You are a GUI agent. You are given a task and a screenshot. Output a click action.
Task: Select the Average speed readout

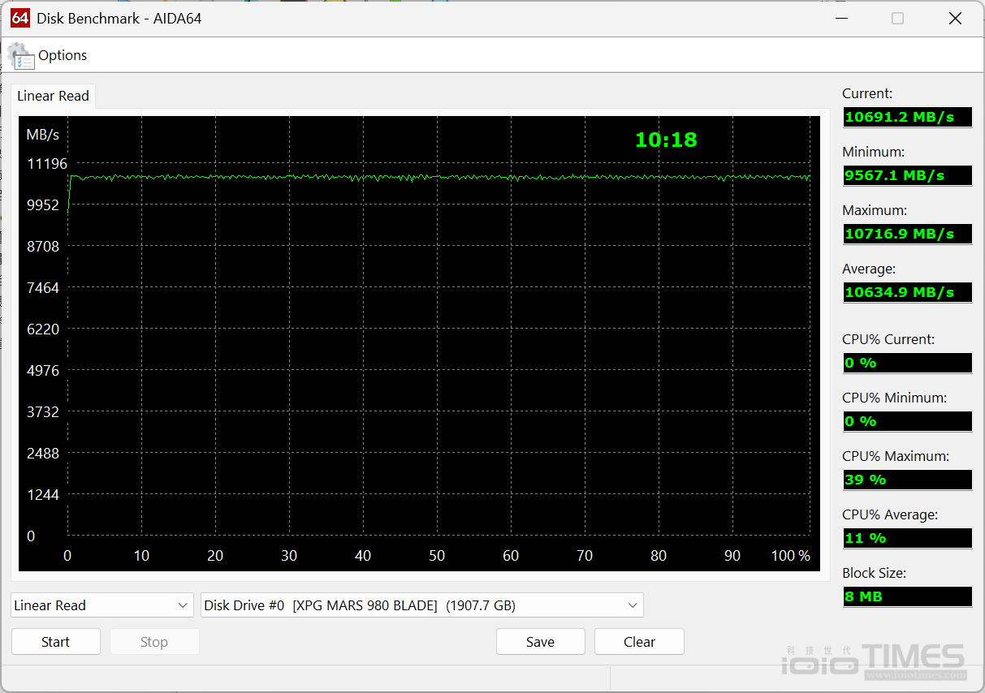click(x=907, y=292)
